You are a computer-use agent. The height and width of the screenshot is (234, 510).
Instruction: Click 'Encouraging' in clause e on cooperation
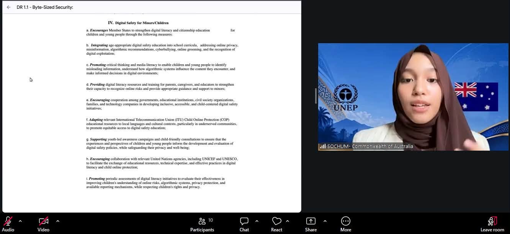(x=100, y=100)
